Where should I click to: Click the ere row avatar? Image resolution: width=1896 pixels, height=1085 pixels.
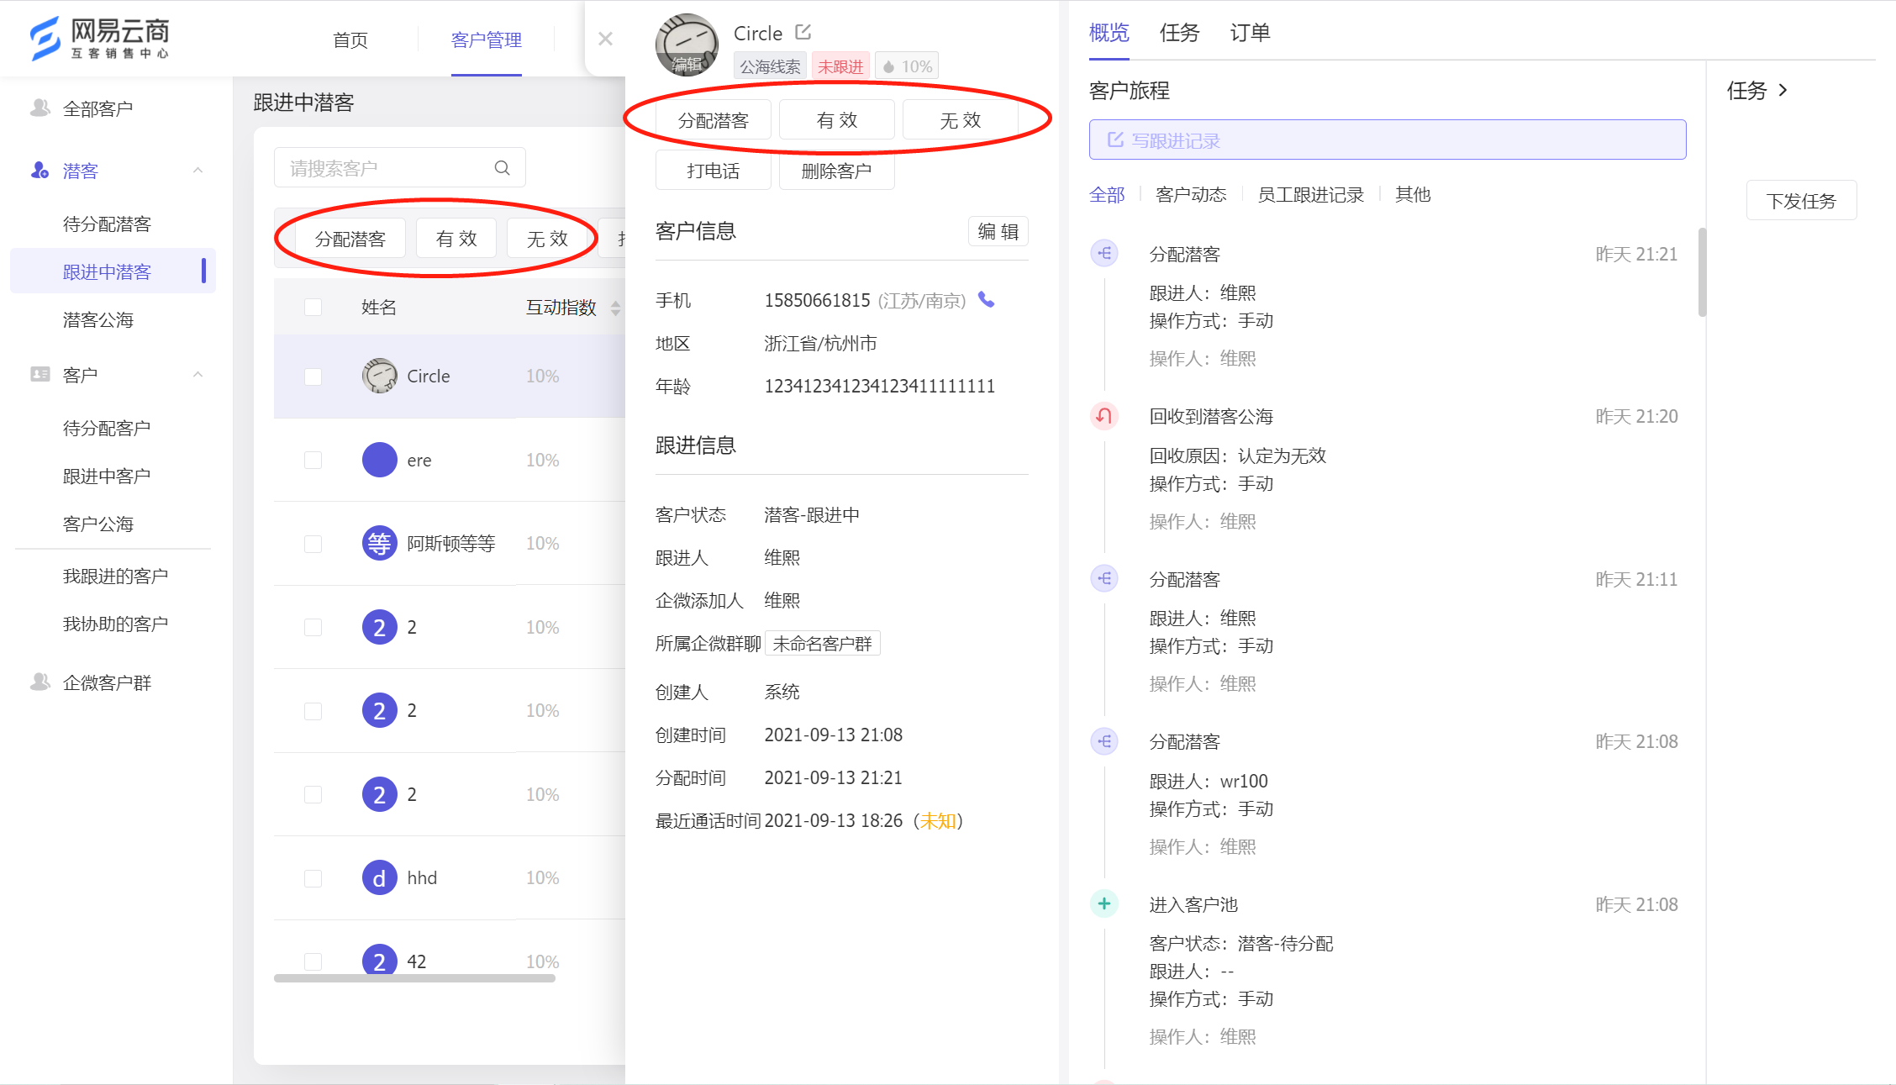tap(380, 460)
